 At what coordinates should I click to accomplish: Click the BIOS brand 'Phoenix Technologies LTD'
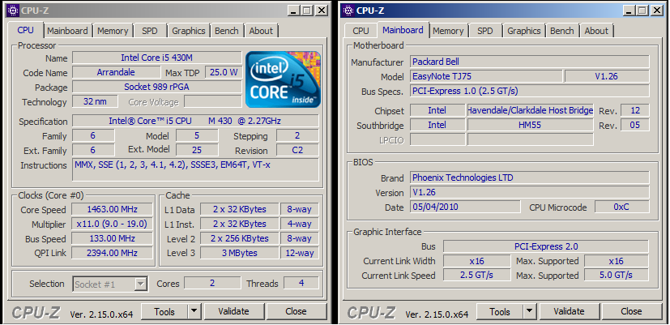[x=530, y=177]
